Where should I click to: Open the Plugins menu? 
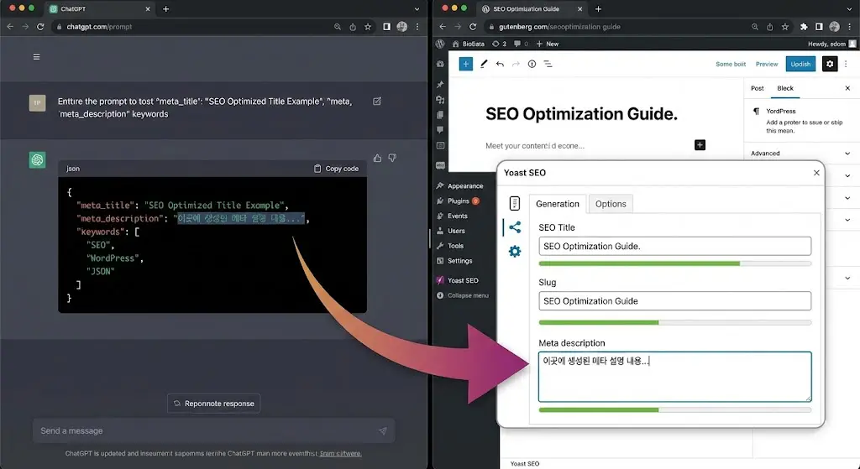458,201
